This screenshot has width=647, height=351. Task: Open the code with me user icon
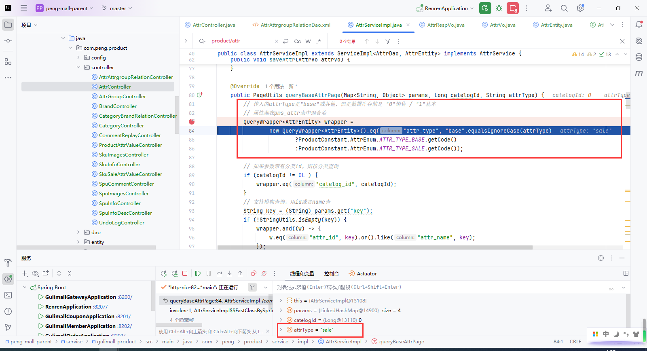[548, 8]
